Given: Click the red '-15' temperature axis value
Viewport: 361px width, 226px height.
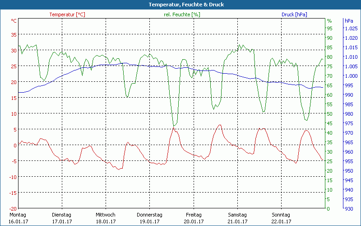Looking at the screenshot, I should tap(13, 193).
